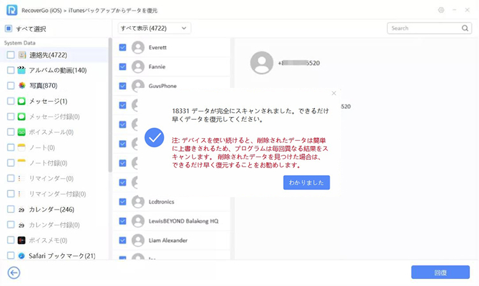Select the ボイスメモ(0) category label
The image size is (479, 286).
[x=48, y=240]
